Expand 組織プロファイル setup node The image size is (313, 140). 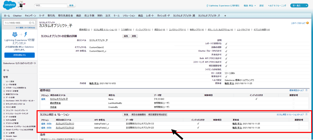4,94
